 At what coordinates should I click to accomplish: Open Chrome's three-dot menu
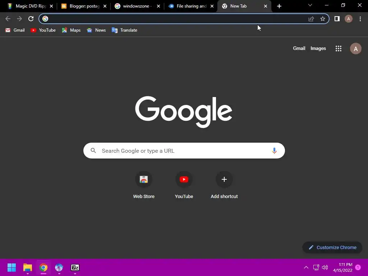(x=360, y=19)
